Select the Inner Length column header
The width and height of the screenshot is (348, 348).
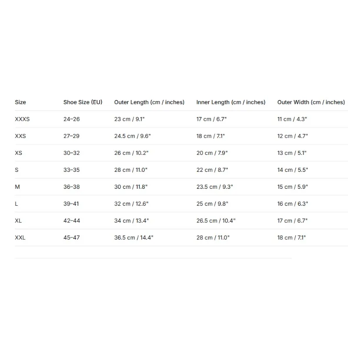click(231, 102)
